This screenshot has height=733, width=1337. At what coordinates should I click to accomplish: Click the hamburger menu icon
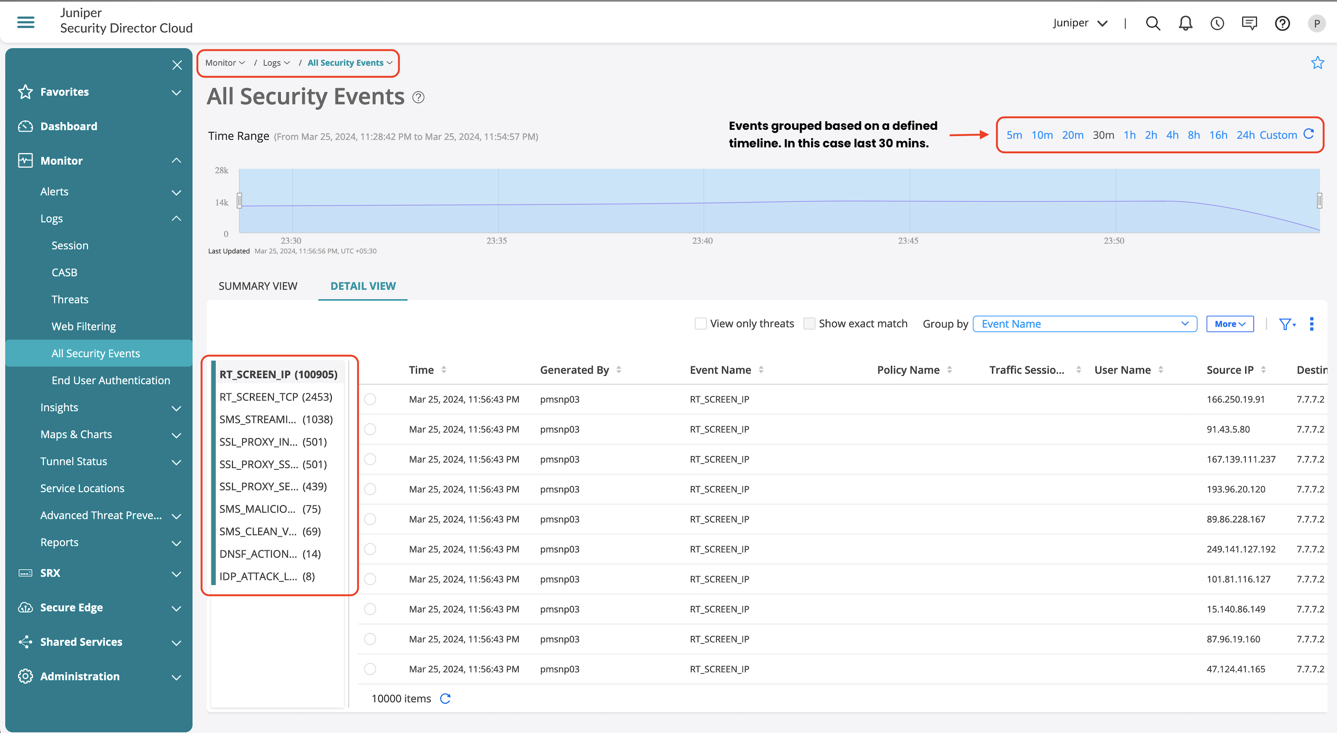coord(26,22)
